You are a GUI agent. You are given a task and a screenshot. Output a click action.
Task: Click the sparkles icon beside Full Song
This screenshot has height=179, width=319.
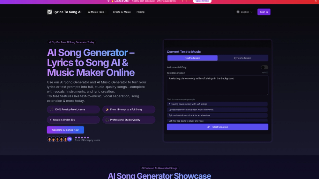107,109
